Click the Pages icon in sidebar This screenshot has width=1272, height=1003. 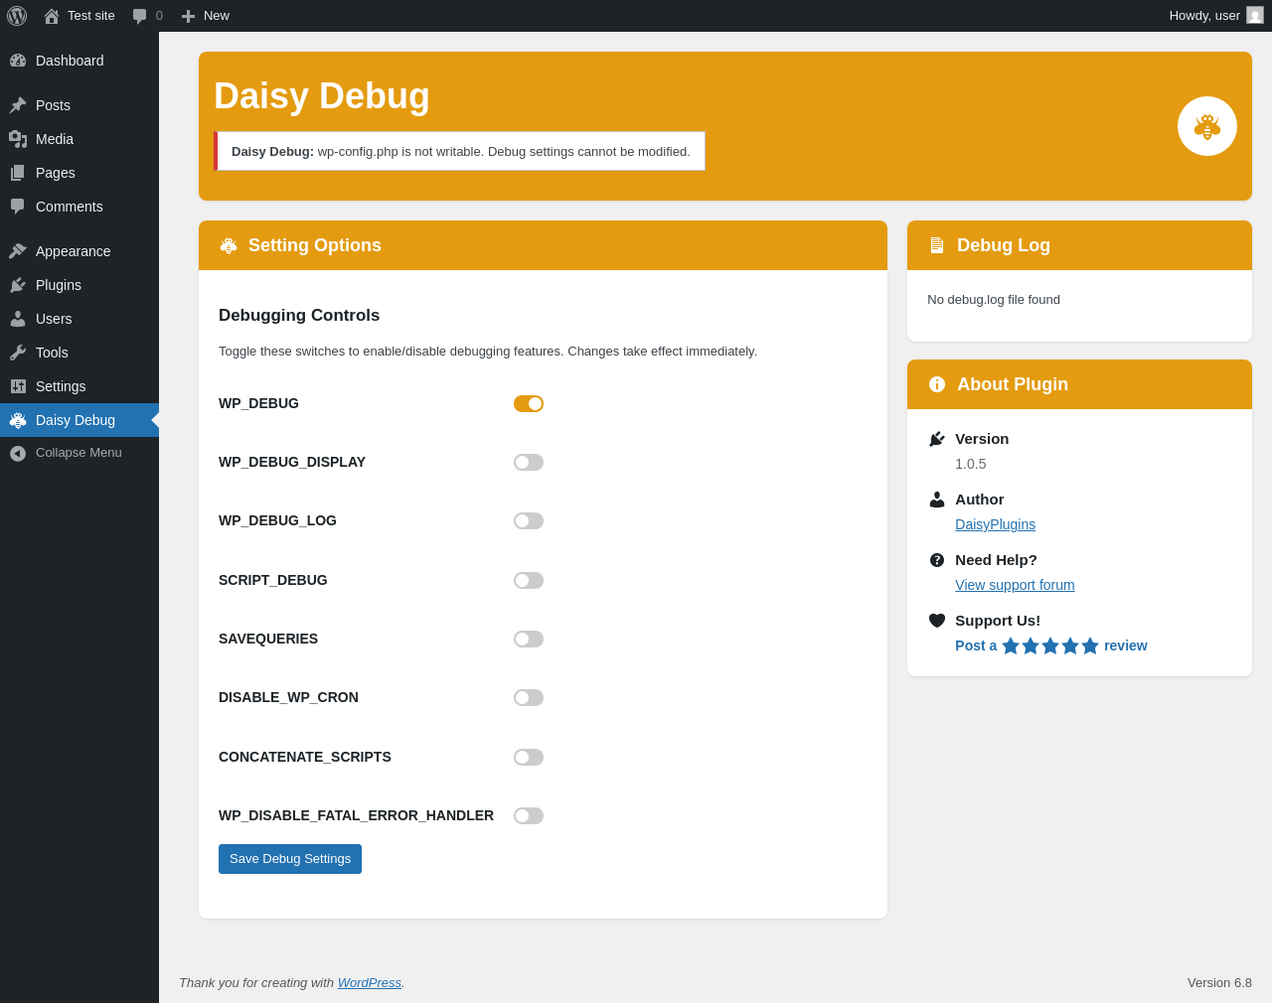click(x=18, y=173)
